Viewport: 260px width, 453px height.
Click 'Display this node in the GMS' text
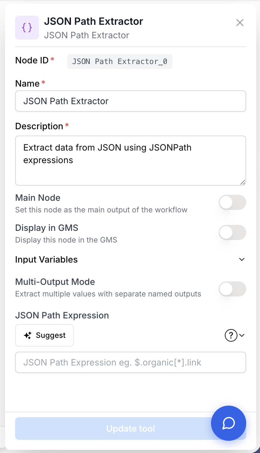66,240
